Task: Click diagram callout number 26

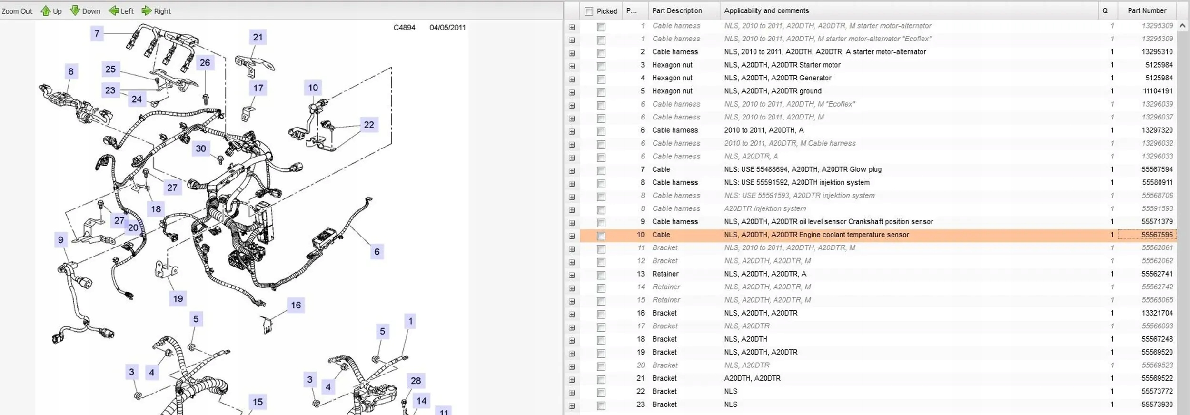Action: click(x=205, y=63)
